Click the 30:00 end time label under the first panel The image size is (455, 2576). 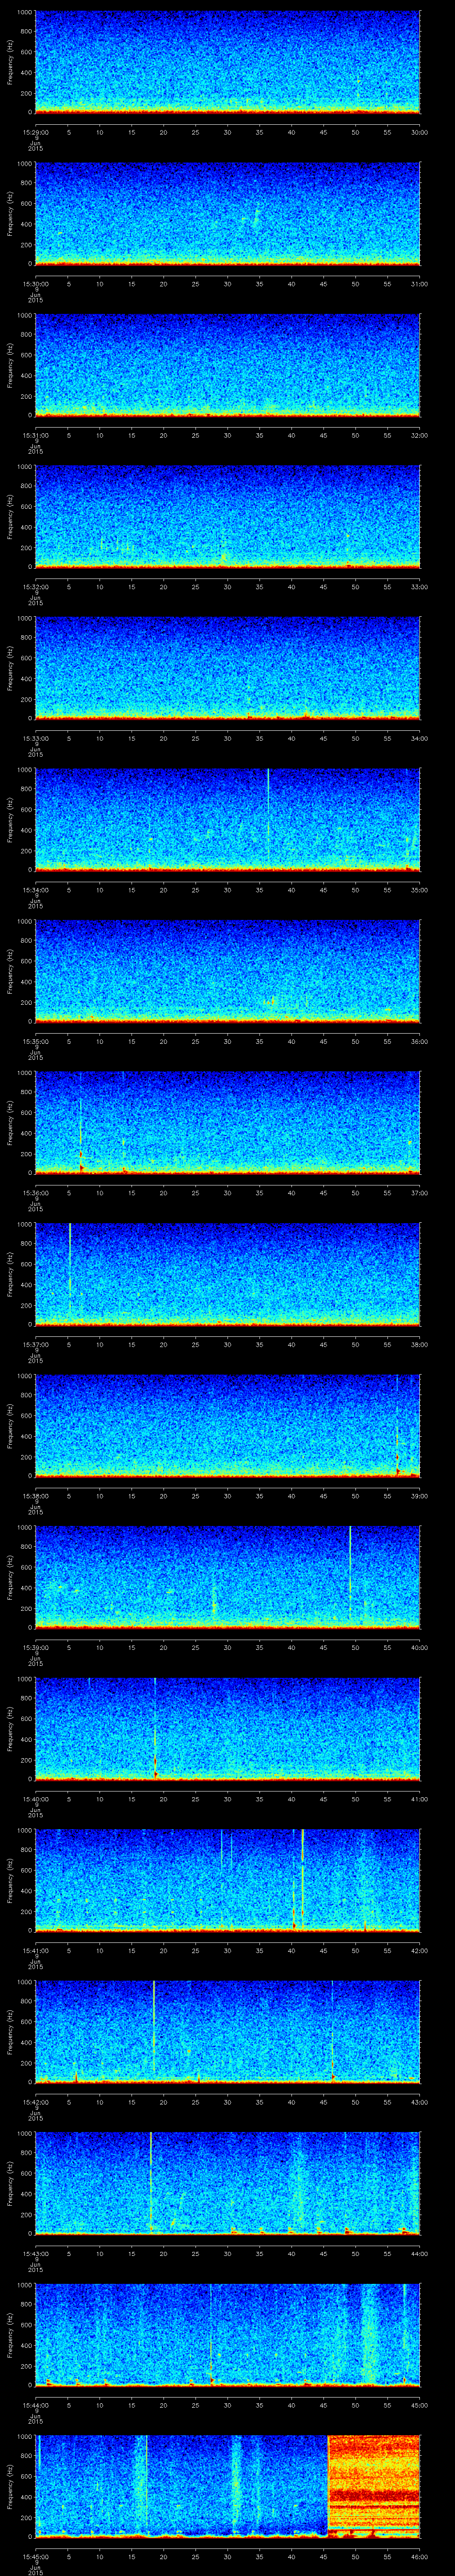[419, 132]
